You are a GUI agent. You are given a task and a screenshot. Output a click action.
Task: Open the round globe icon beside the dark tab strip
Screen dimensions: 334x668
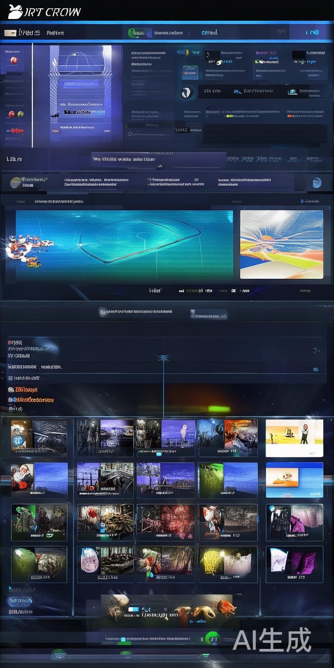186,92
